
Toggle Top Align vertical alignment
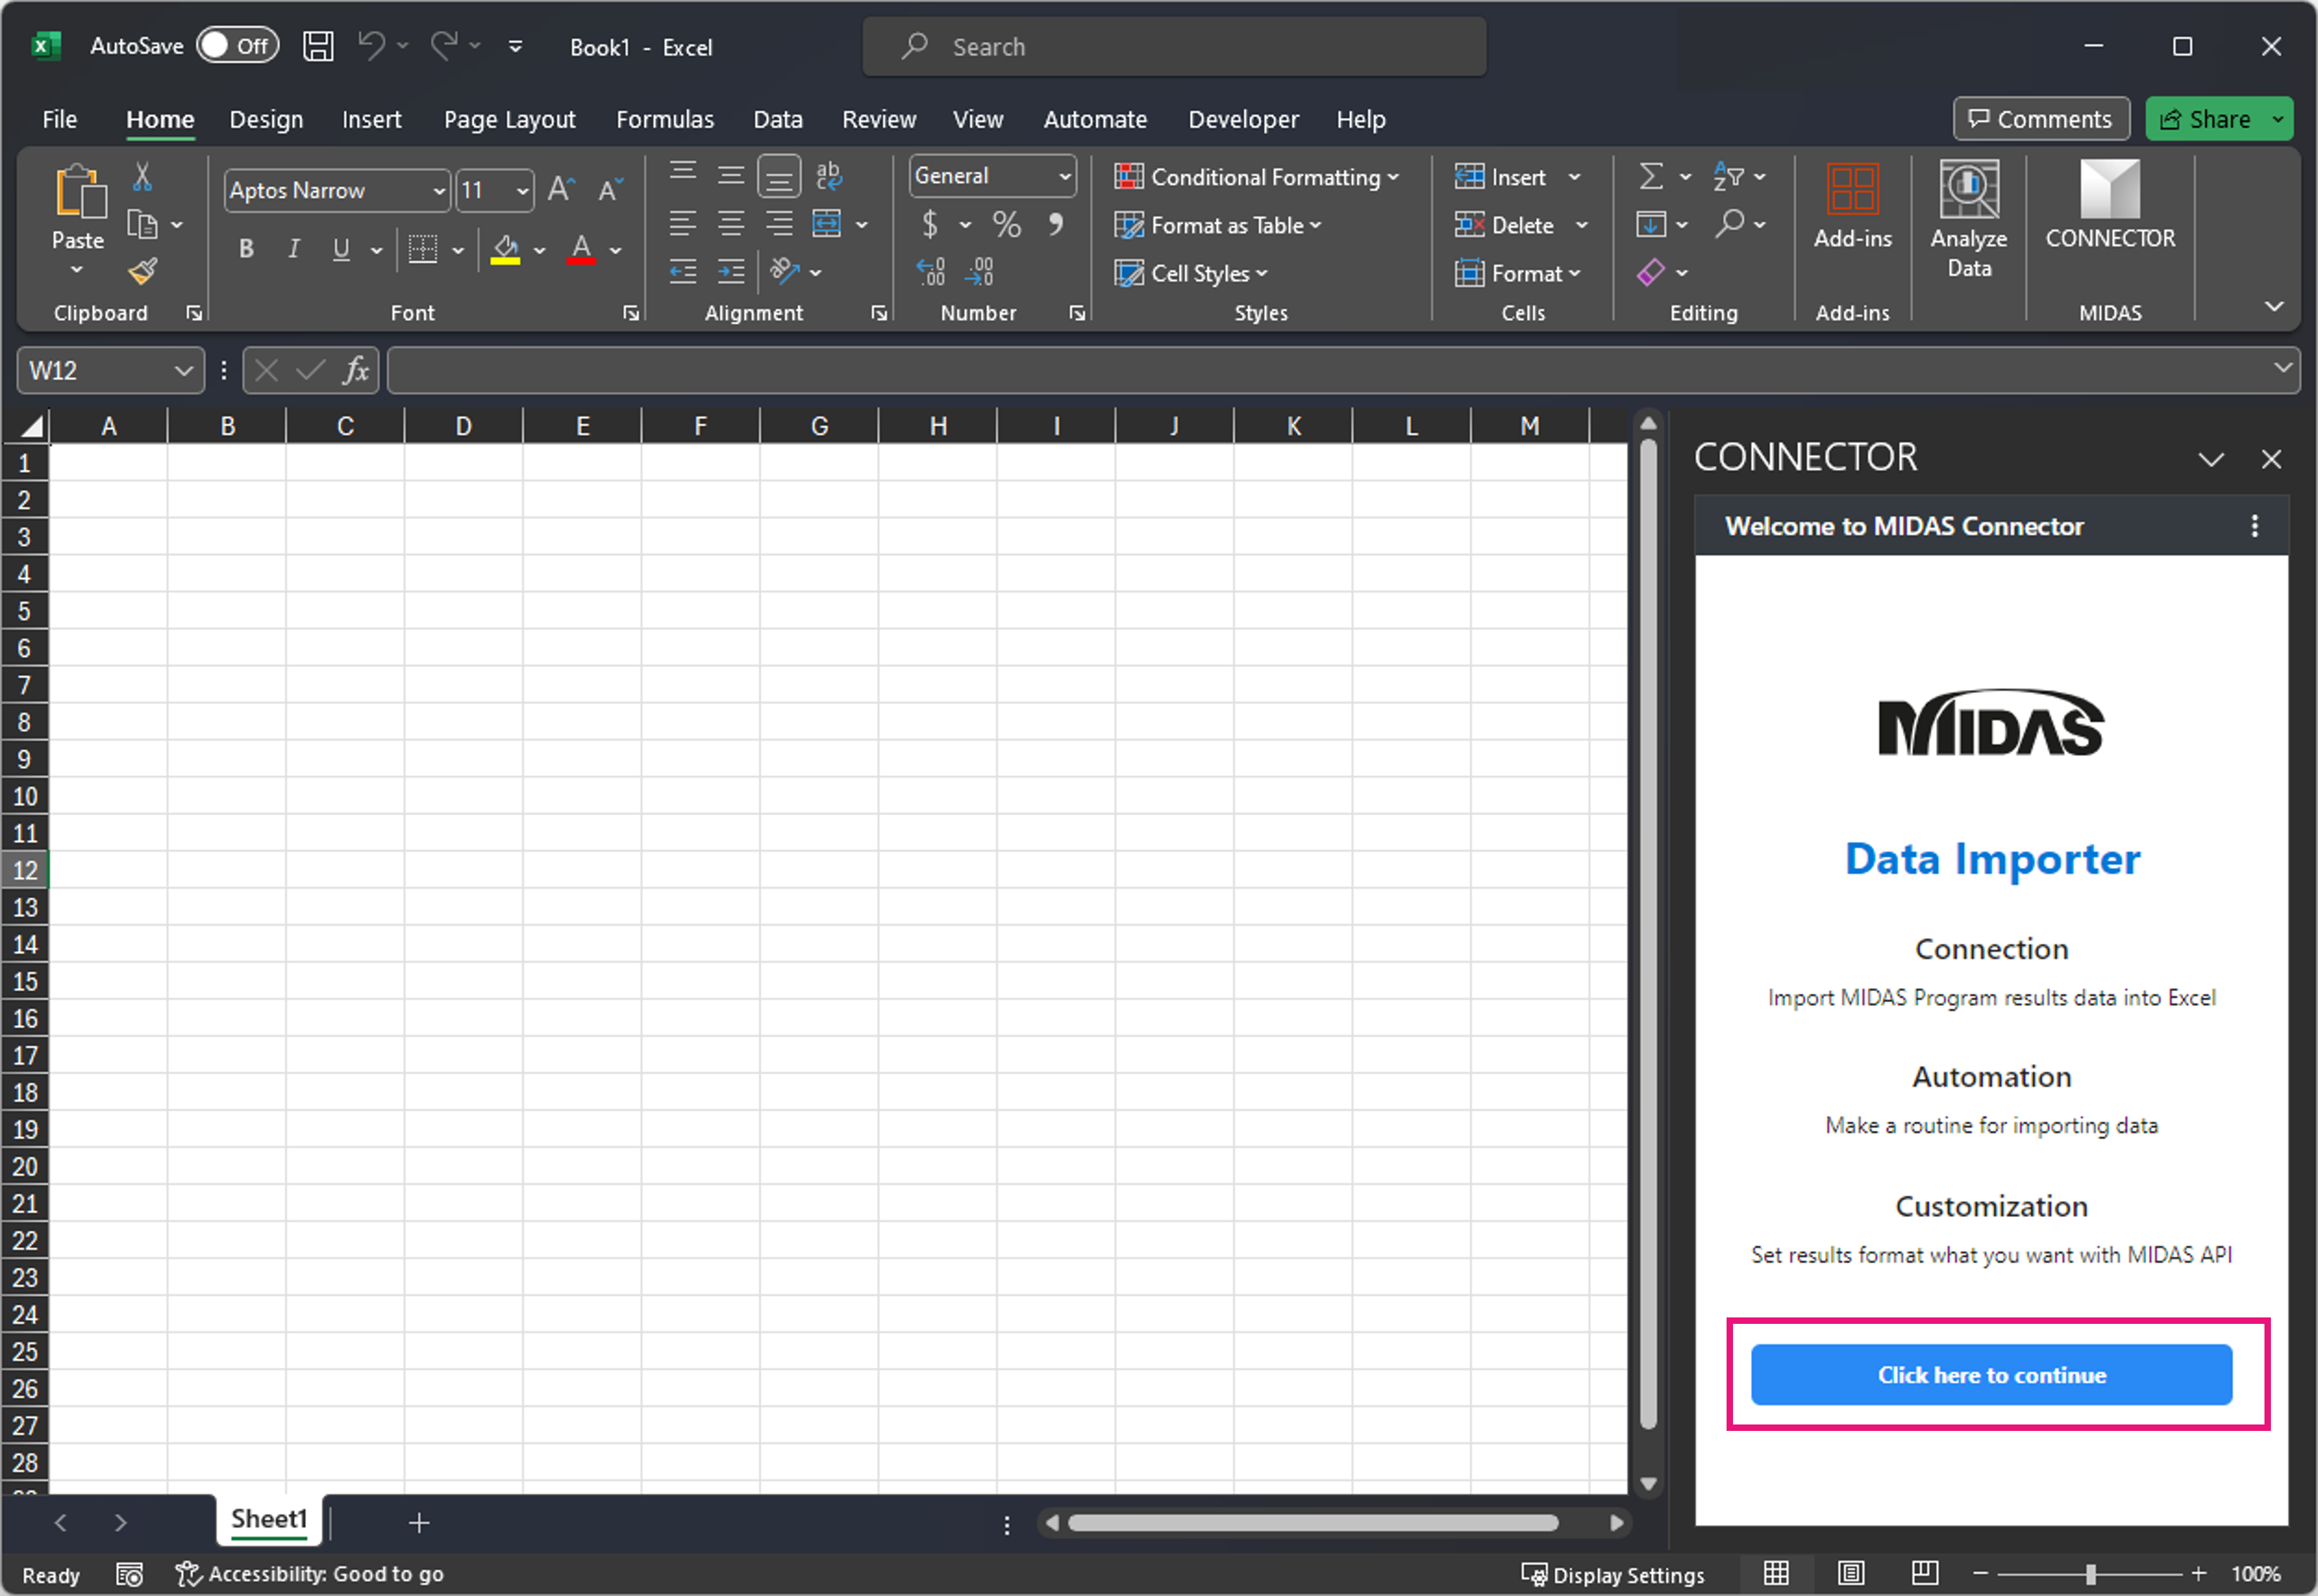coord(683,172)
